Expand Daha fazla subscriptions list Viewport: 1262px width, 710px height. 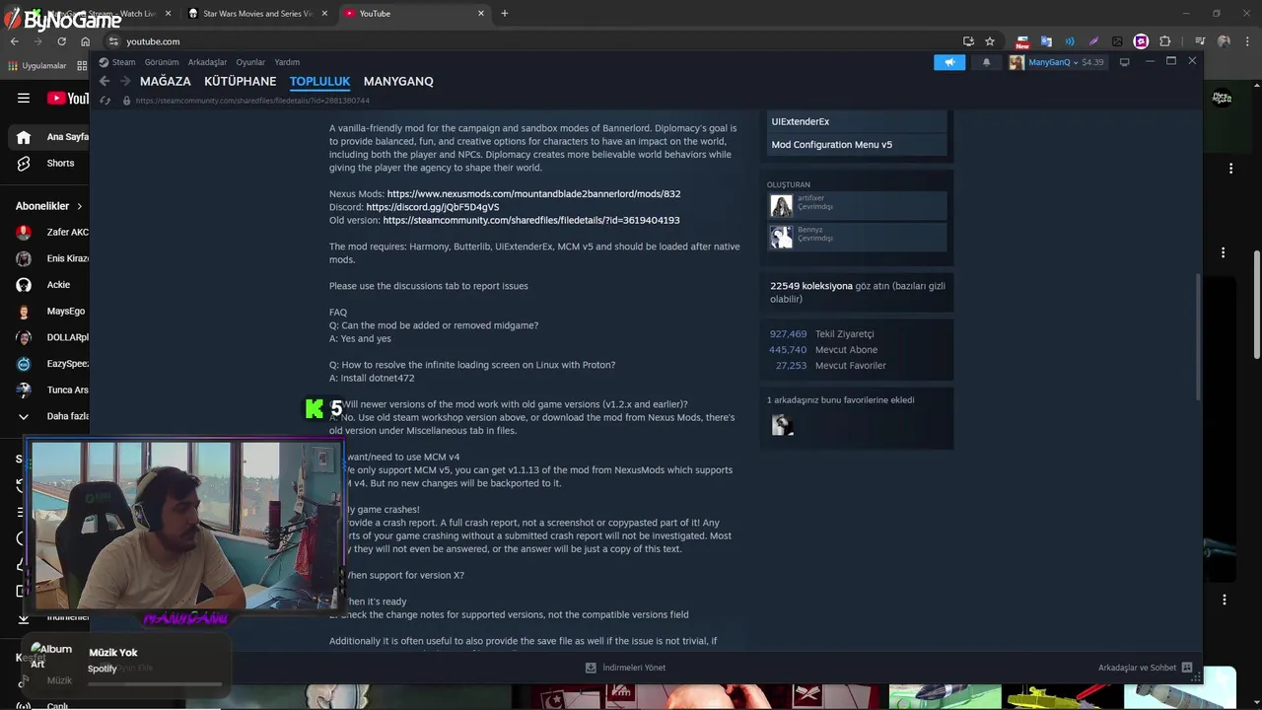55,416
